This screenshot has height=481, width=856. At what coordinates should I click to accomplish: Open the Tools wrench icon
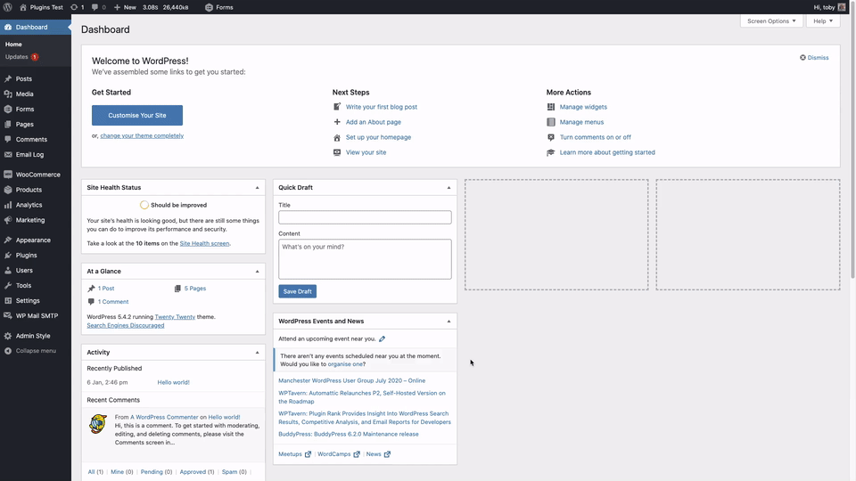(8, 285)
